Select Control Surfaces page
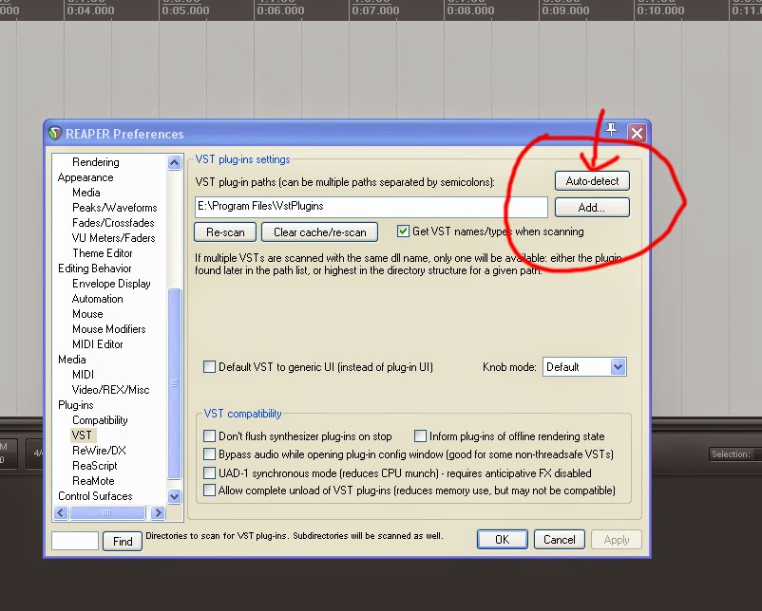Viewport: 762px width, 611px height. 95,496
